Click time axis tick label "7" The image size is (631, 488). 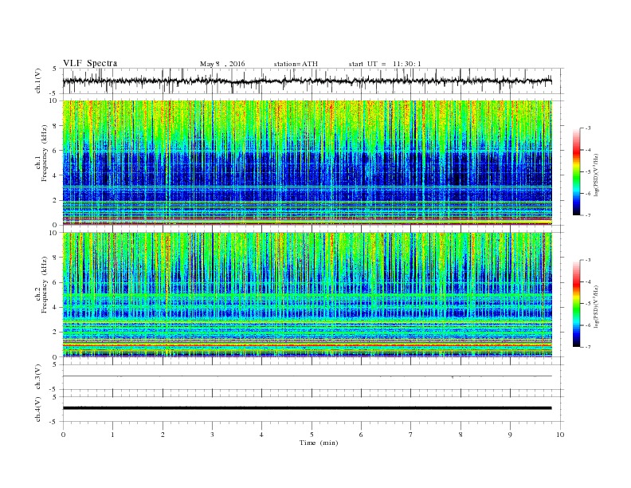point(411,435)
